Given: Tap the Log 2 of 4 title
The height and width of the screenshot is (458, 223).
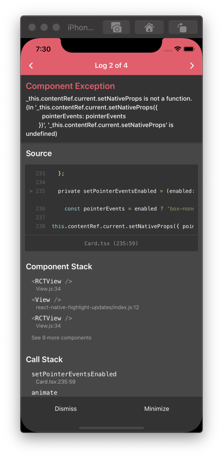Looking at the screenshot, I should coord(111,65).
